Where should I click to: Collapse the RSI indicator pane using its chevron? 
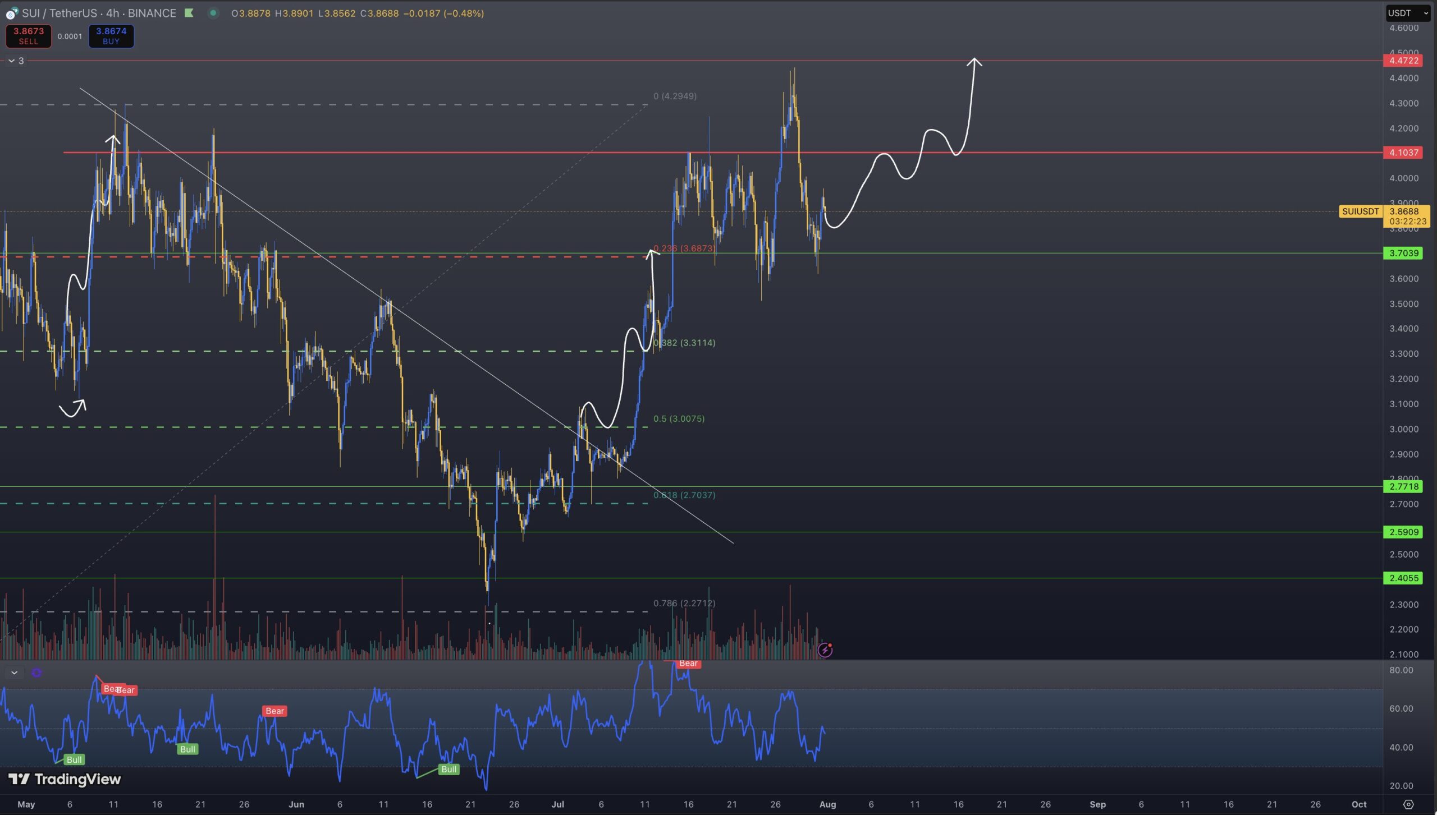(x=15, y=671)
